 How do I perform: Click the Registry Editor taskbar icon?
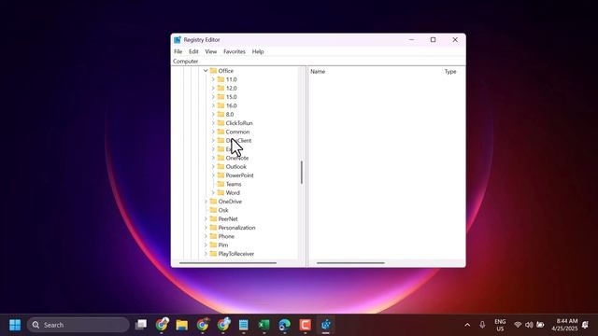coord(326,325)
